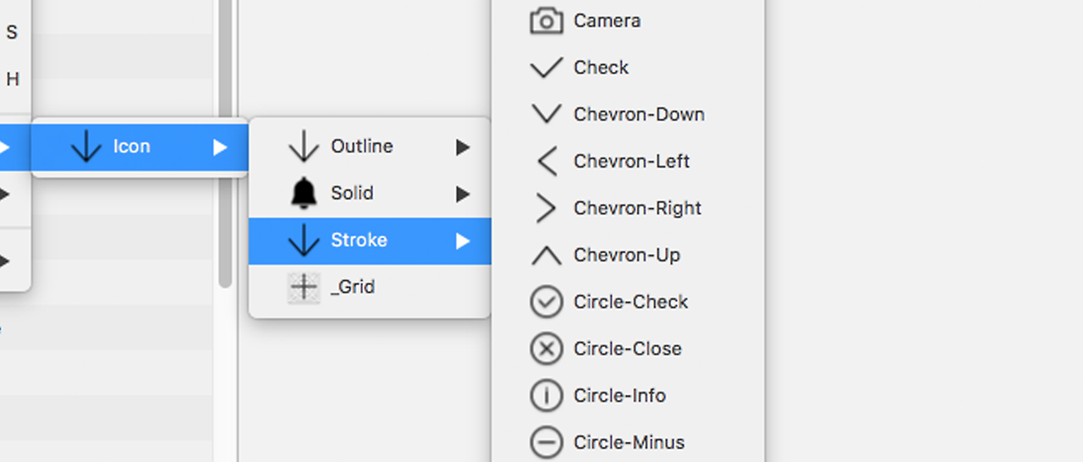
Task: Expand the Stroke submenu arrow
Action: pyautogui.click(x=463, y=241)
